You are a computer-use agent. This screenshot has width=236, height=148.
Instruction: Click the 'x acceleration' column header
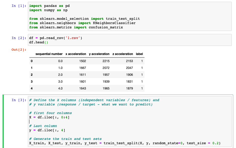click(x=76, y=54)
